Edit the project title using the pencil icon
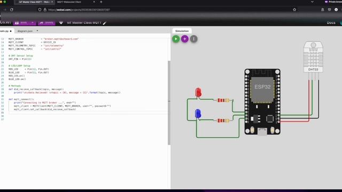The height and width of the screenshot is (192, 342). pos(105,23)
